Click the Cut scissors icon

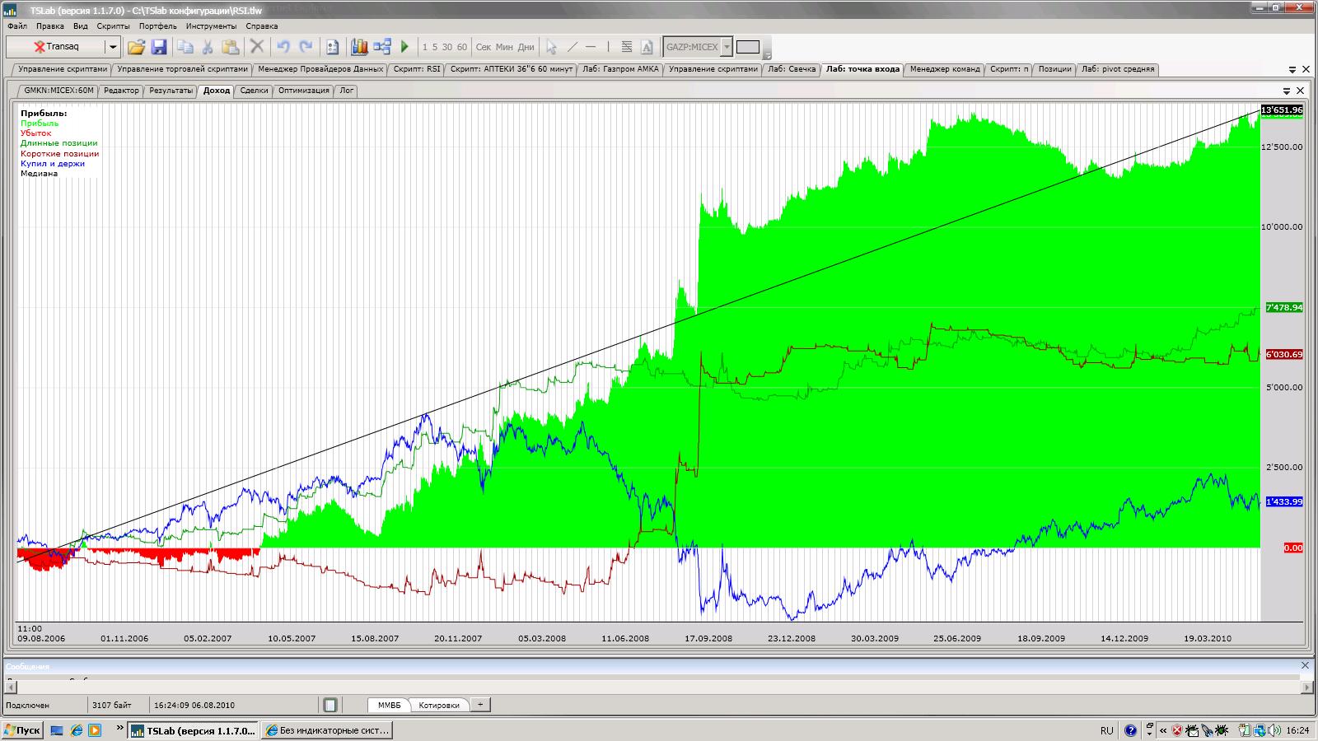(208, 47)
